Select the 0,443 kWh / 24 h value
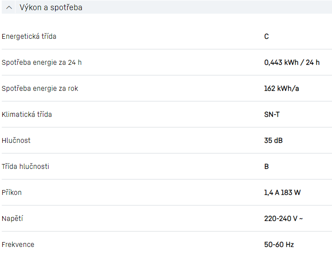 tap(292, 62)
